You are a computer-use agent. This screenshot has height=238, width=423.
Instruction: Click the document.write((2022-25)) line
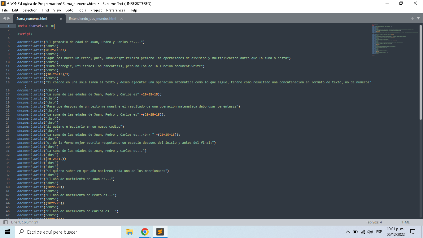[x=41, y=203]
